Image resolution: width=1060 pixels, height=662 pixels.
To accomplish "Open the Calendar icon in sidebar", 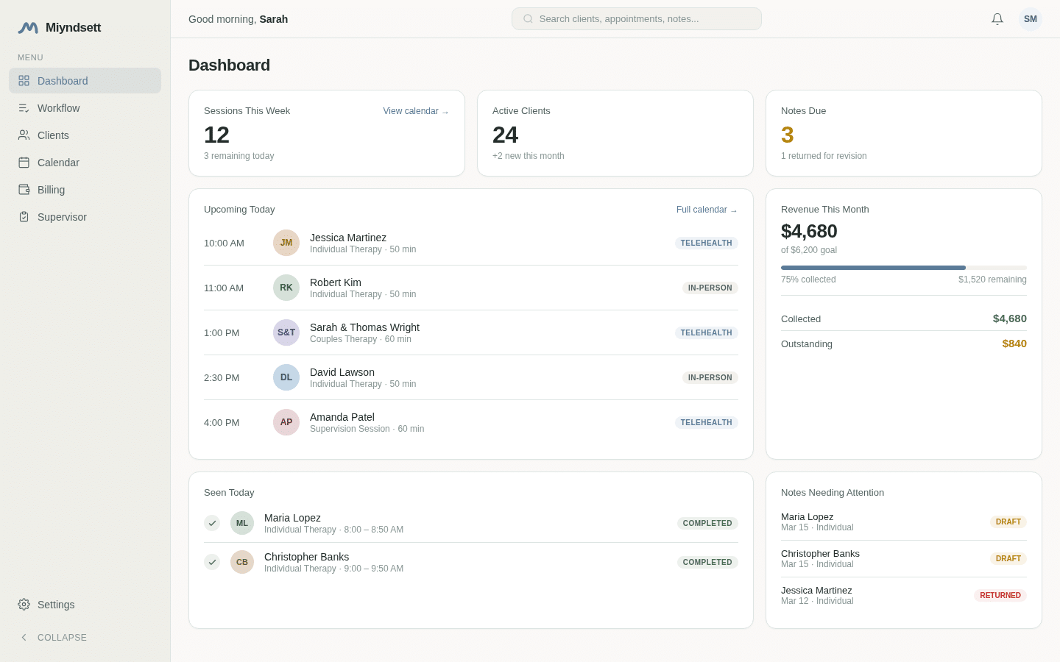I will [x=24, y=163].
